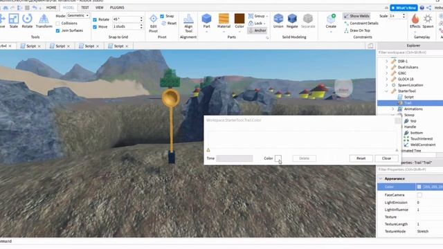Toggle Show Welds
Viewport: 443px width, 249px height.
tap(356, 16)
